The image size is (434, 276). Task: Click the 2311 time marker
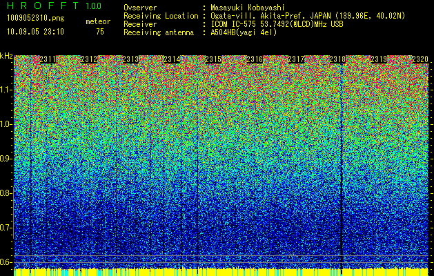tap(48, 59)
